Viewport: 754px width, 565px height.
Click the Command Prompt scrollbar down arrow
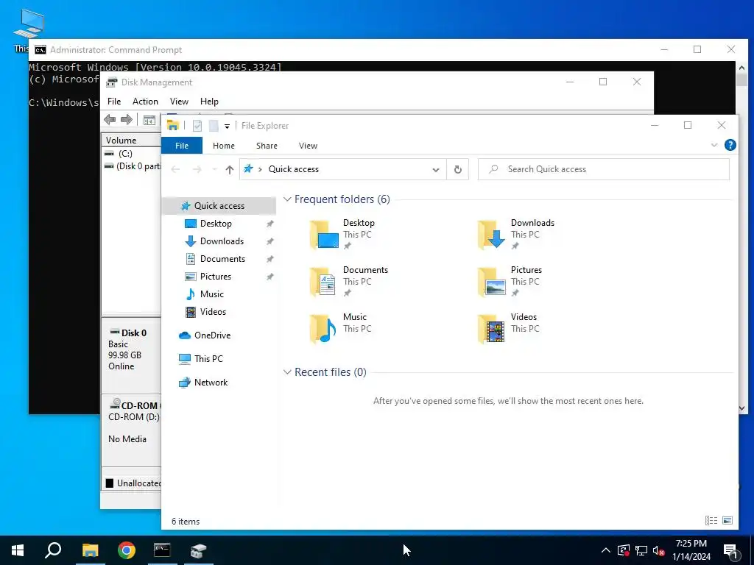coord(741,408)
